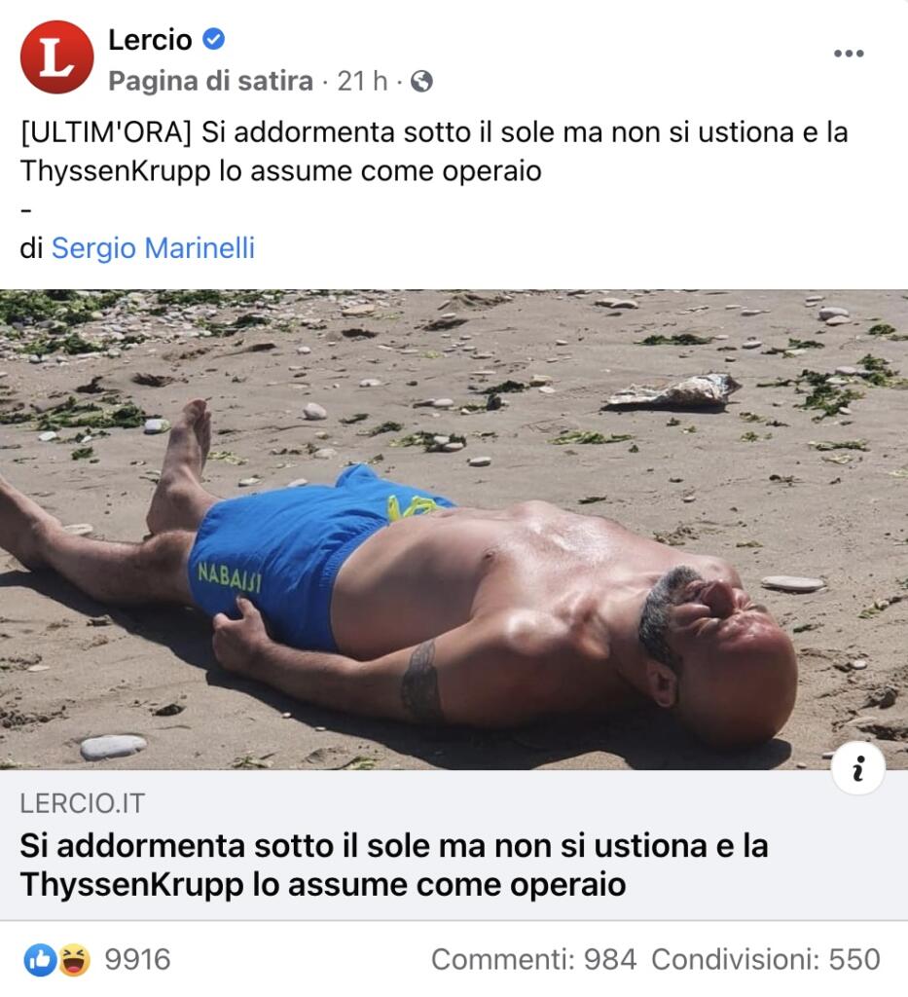Tap the info 'i' icon on the image
Viewport: 908px width, 997px height.
[x=858, y=768]
